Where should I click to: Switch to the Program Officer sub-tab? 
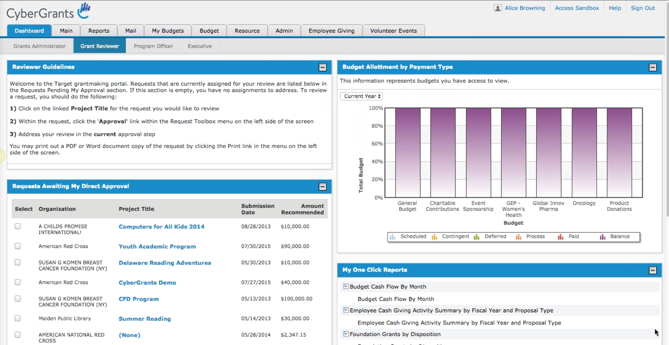click(153, 46)
